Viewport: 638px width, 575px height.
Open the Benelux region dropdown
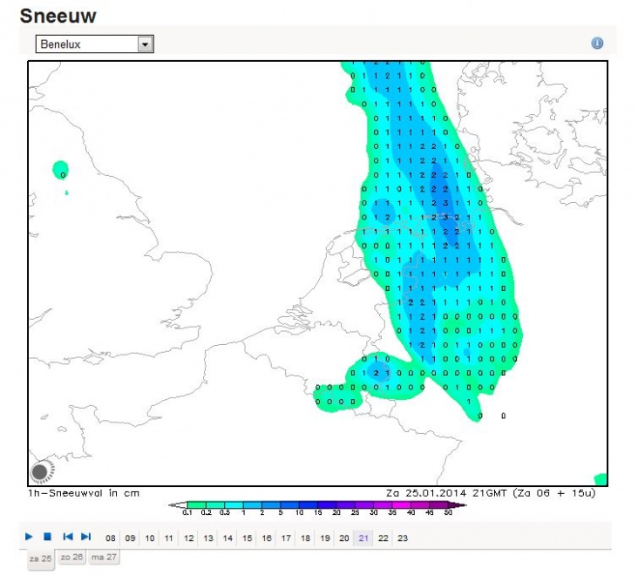(94, 44)
